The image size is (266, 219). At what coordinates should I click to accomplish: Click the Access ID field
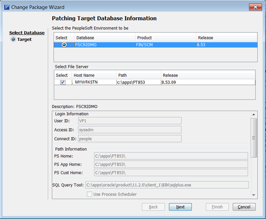(130, 130)
